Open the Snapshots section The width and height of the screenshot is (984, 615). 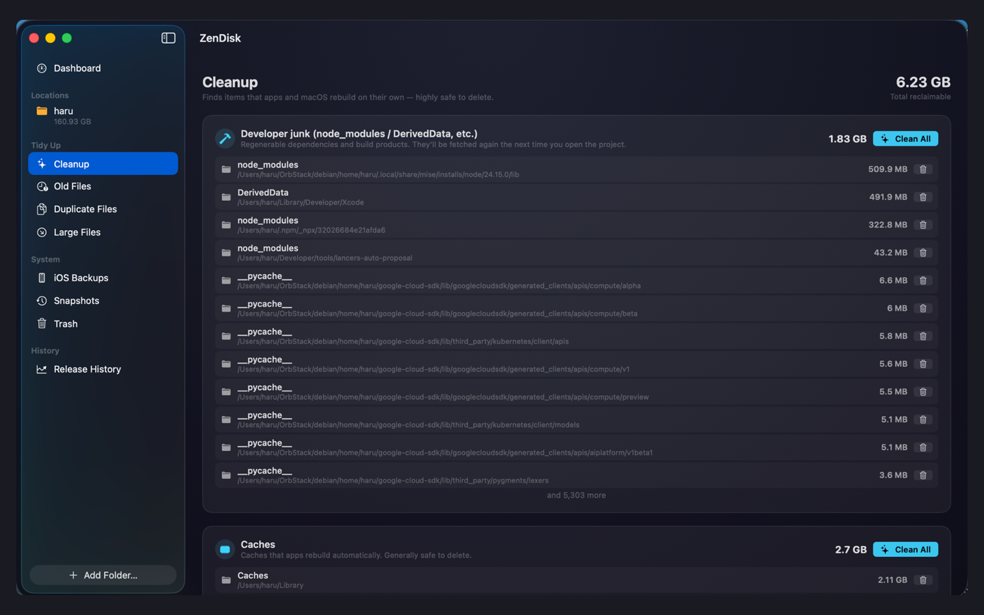click(x=102, y=301)
